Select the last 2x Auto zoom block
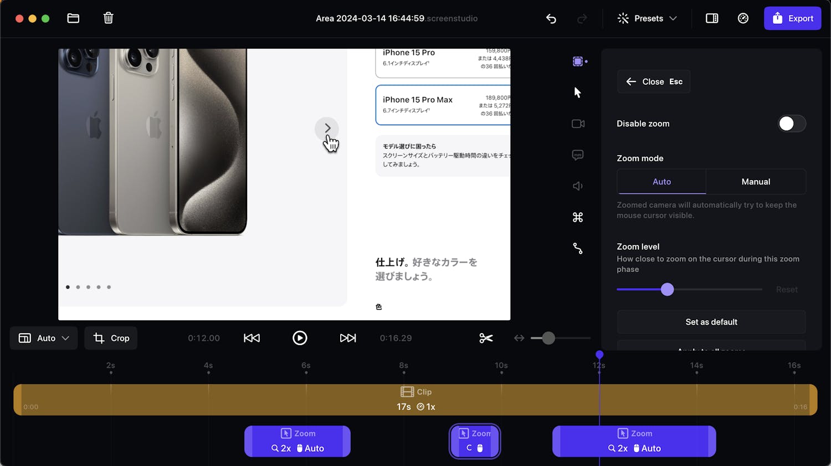Image resolution: width=831 pixels, height=466 pixels. pos(634,442)
